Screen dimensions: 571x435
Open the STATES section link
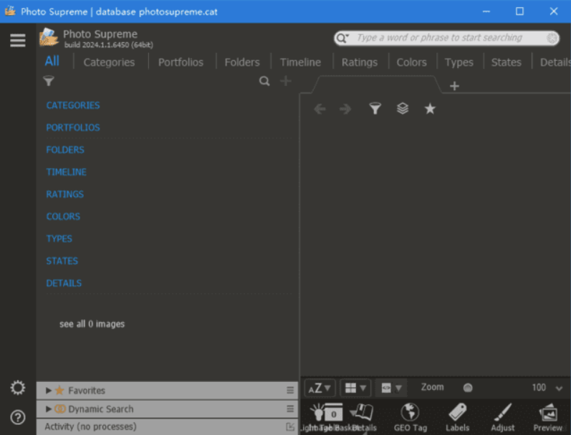coord(62,260)
